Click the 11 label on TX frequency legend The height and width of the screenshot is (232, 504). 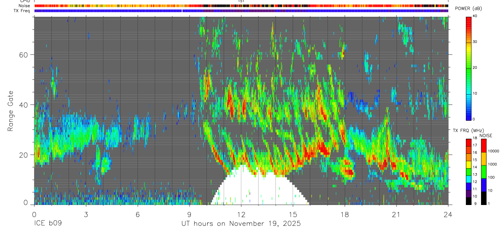(x=475, y=189)
